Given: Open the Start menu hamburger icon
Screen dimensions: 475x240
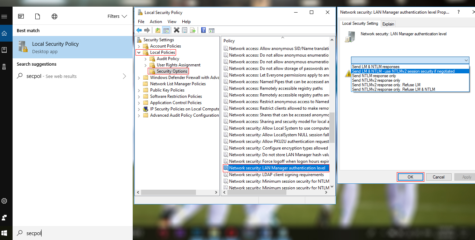Looking at the screenshot, I should point(4,16).
